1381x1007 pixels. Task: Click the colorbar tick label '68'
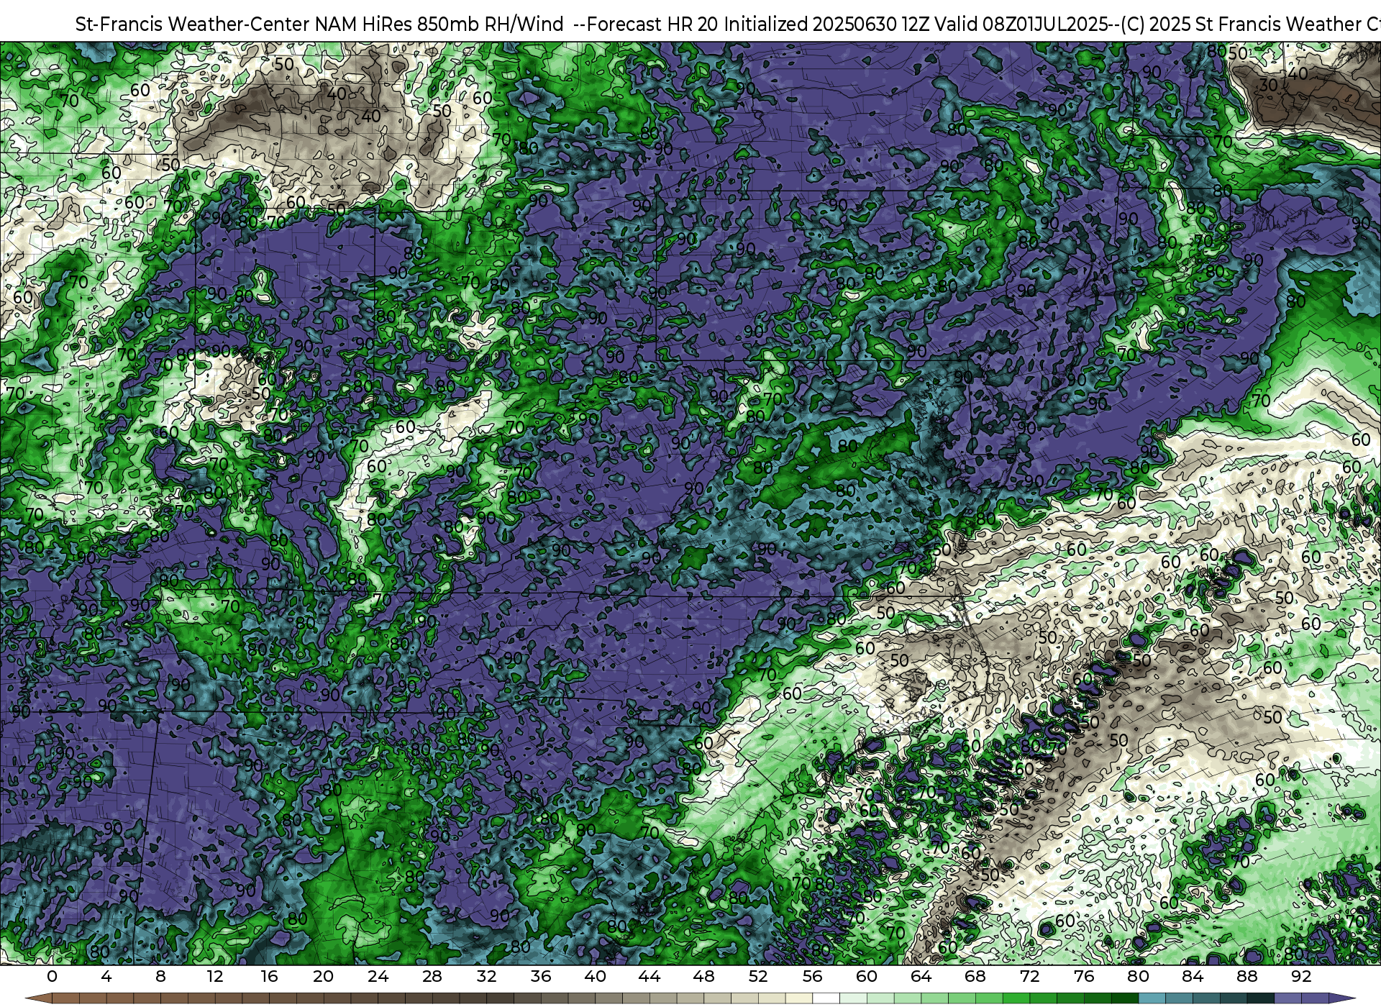click(976, 976)
